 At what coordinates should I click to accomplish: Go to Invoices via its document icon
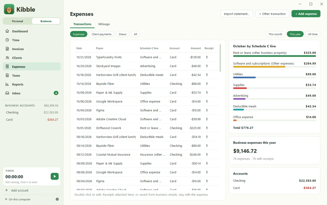point(7,49)
